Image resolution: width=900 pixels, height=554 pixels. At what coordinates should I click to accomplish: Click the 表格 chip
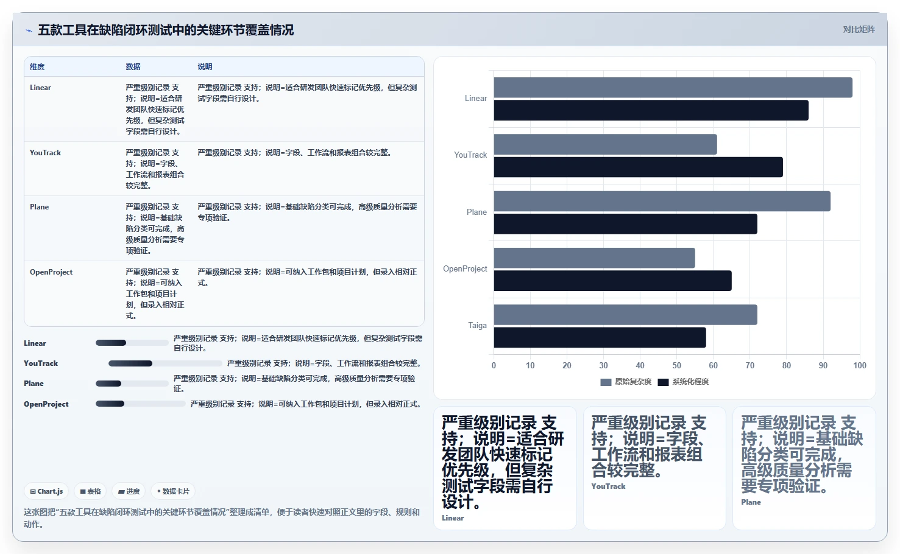point(90,491)
